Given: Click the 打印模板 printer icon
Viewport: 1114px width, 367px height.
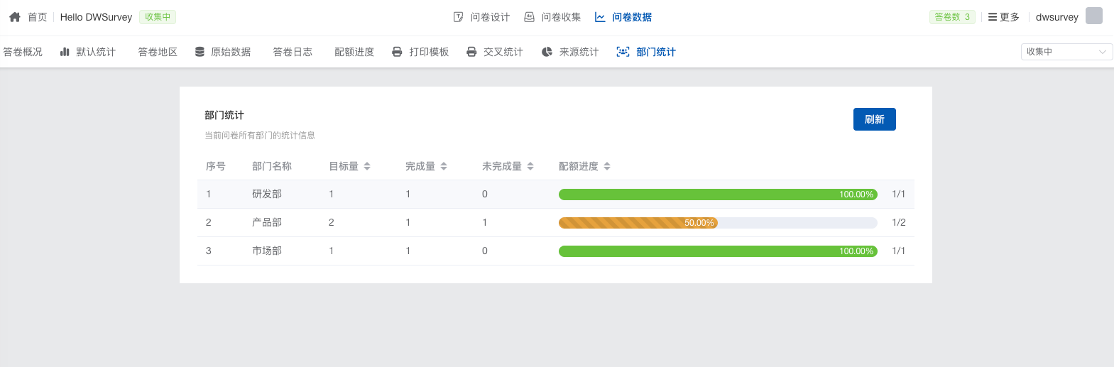Looking at the screenshot, I should pos(397,52).
